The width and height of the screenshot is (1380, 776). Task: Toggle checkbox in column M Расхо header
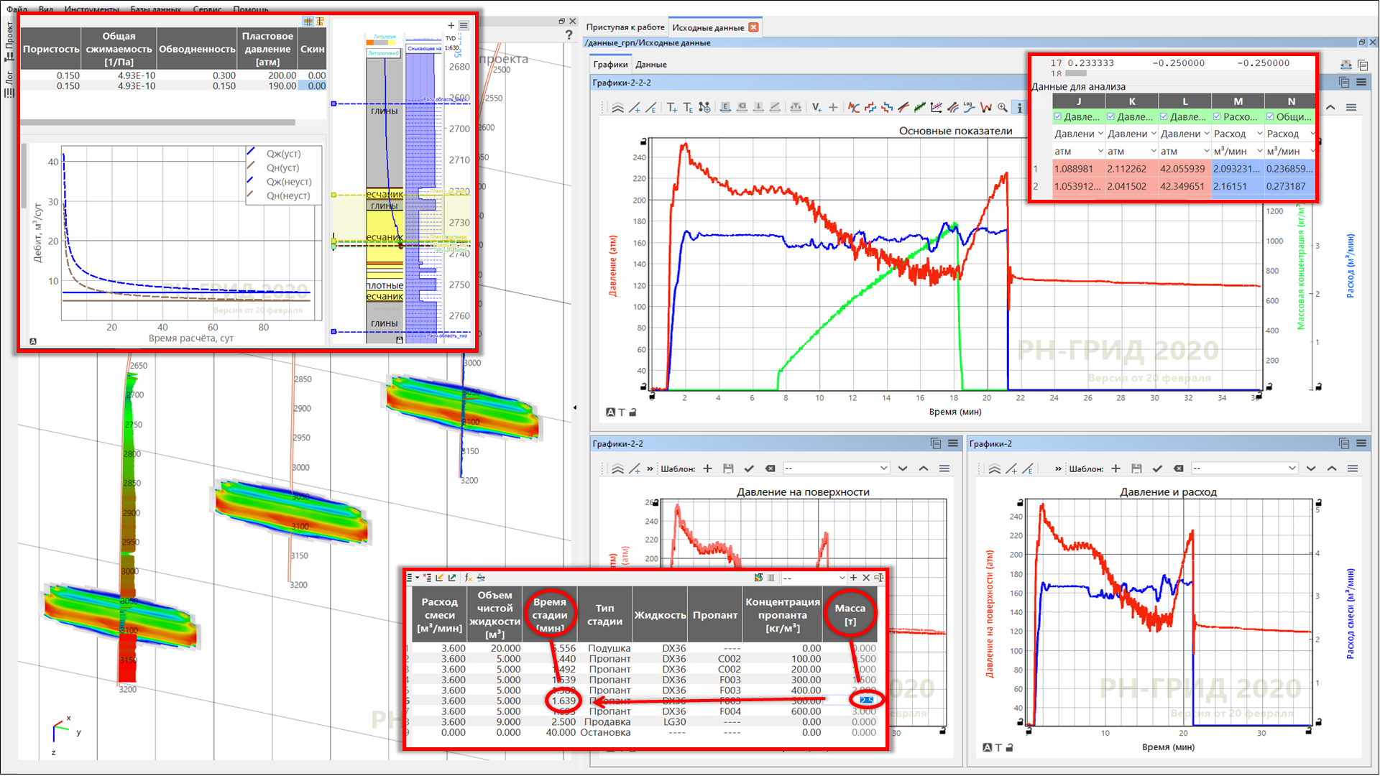pyautogui.click(x=1217, y=116)
